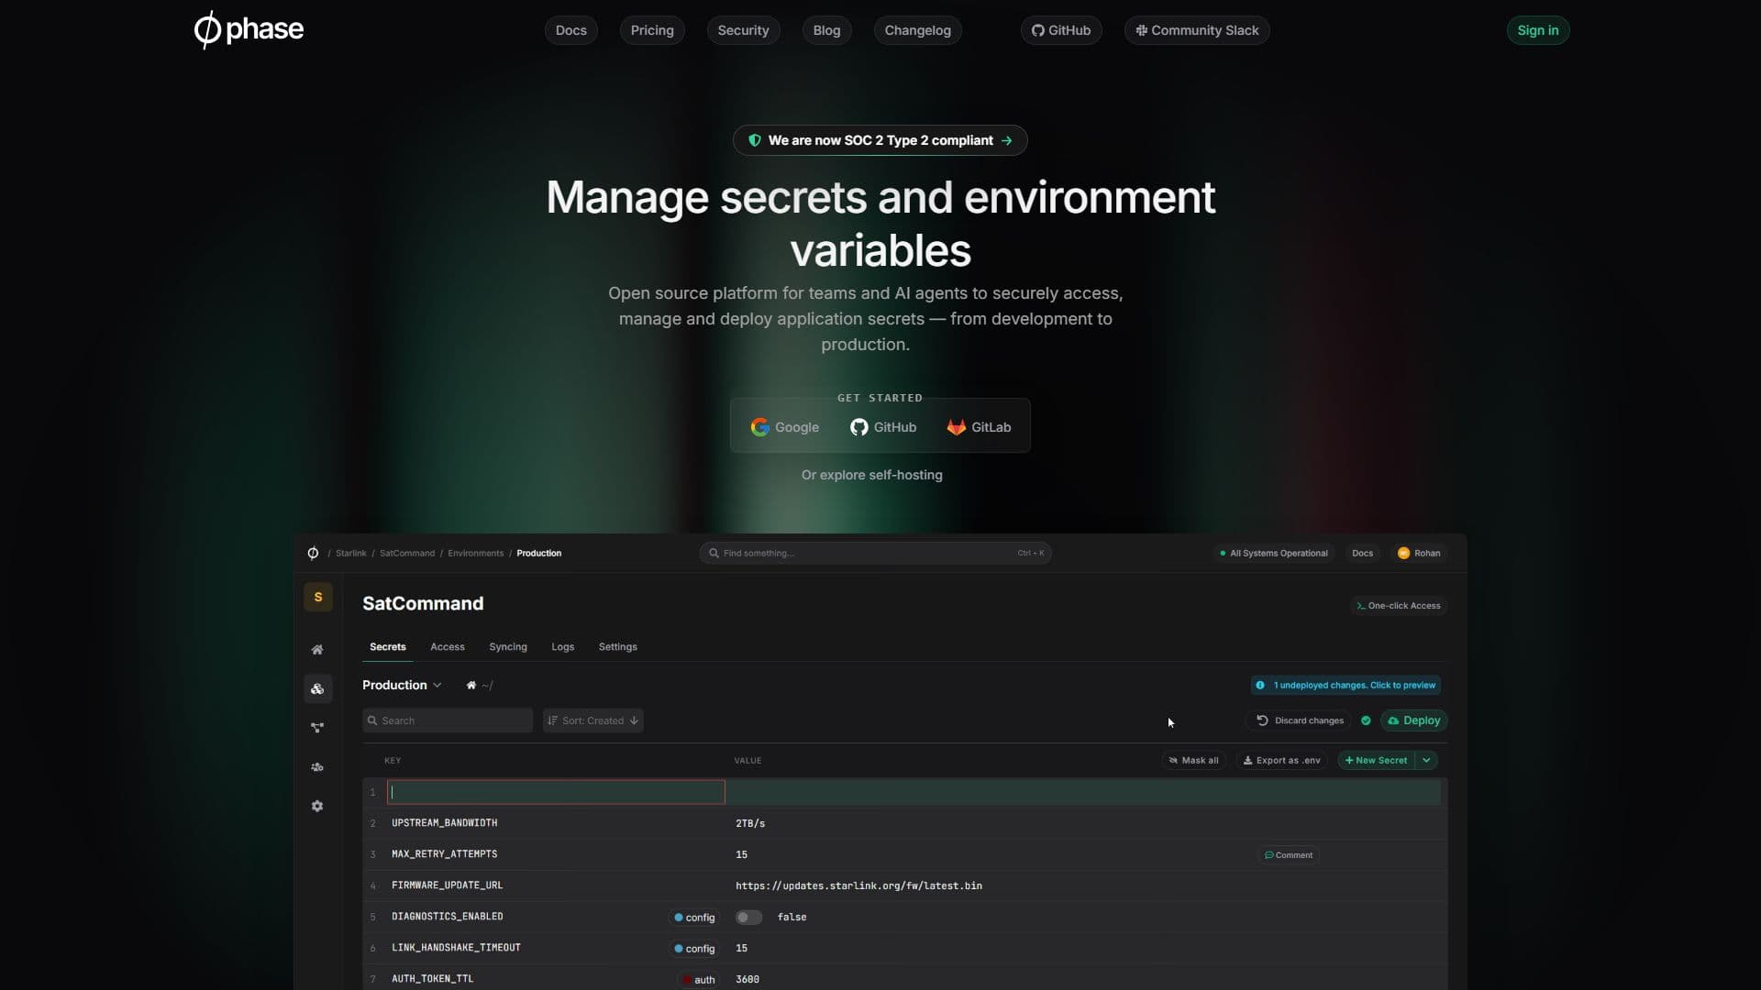1761x990 pixels.
Task: Select Environments breadcrumb item
Action: click(x=475, y=554)
